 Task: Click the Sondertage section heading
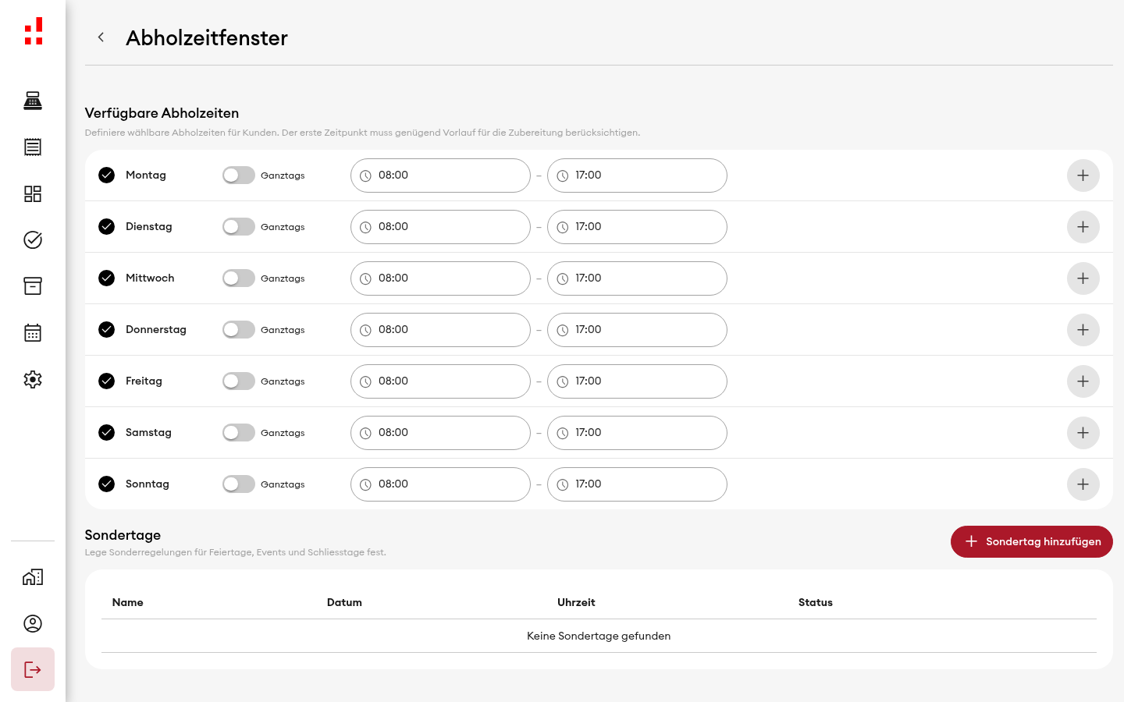pos(123,535)
